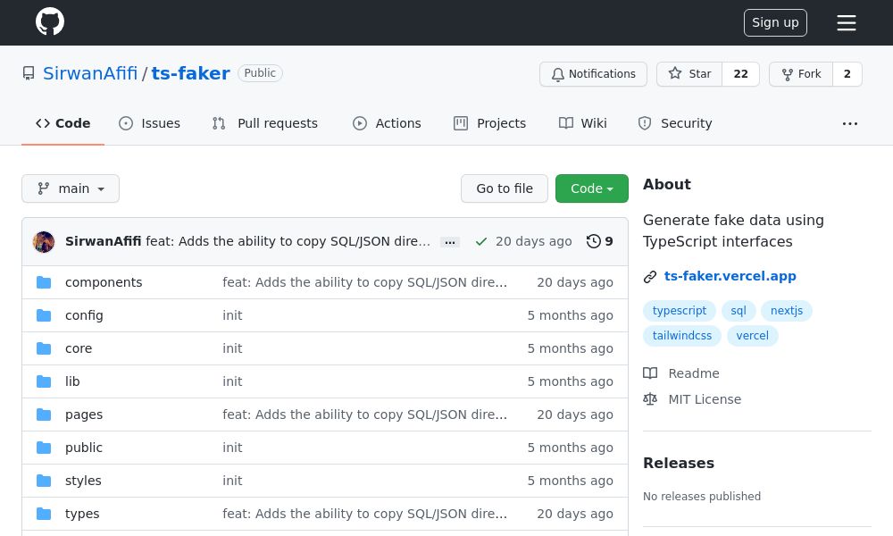Click the folder icon beside components

[44, 282]
